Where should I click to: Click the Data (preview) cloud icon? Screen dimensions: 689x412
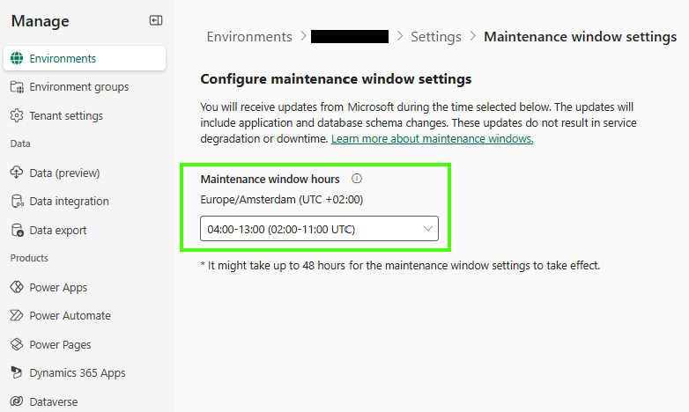[16, 173]
